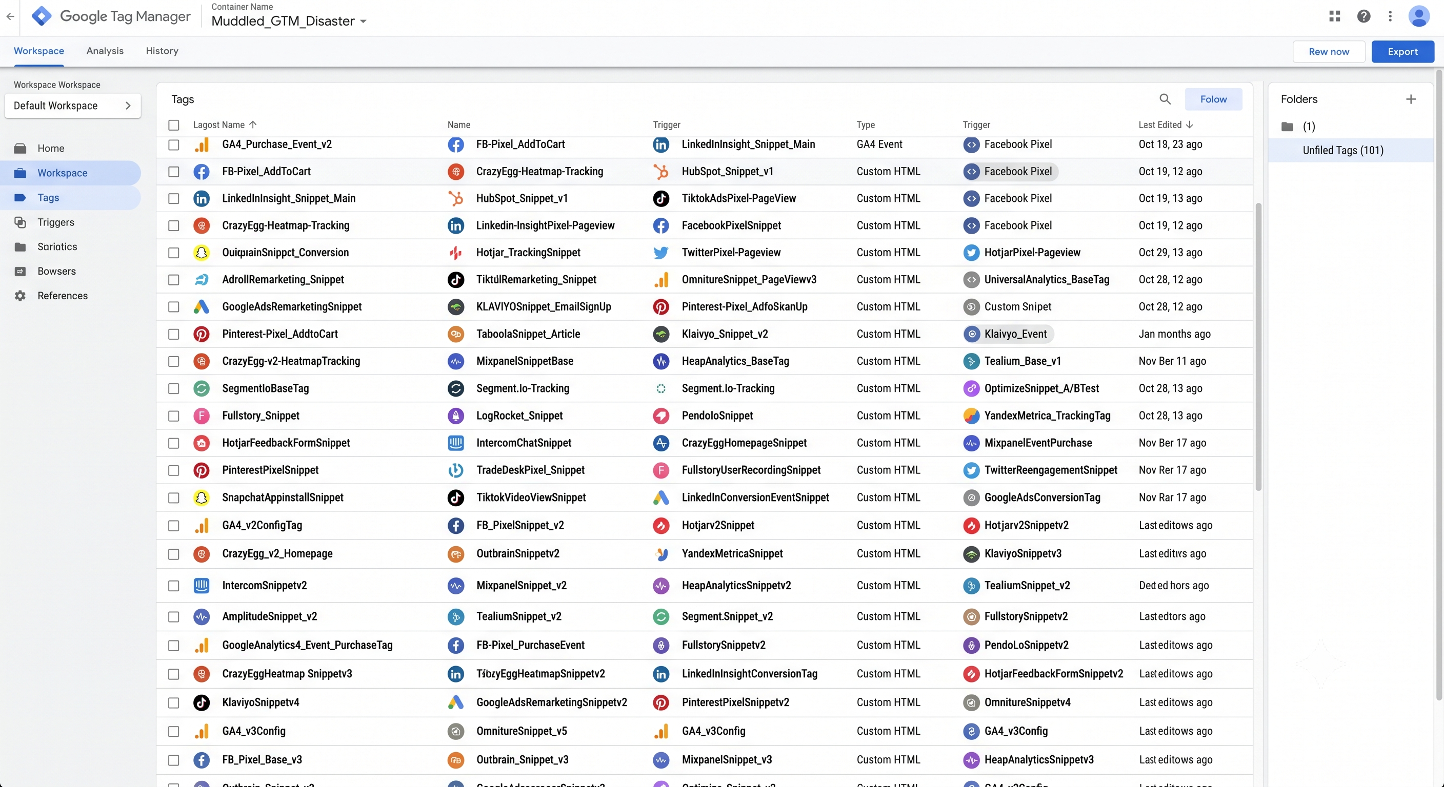Viewport: 1444px width, 787px height.
Task: Check the HotjarFeedbackFormSnippet row checkbox
Action: [x=174, y=443]
